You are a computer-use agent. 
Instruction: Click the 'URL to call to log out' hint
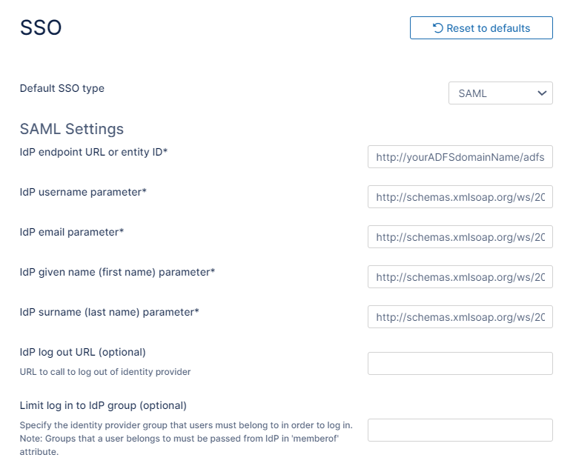click(x=105, y=371)
